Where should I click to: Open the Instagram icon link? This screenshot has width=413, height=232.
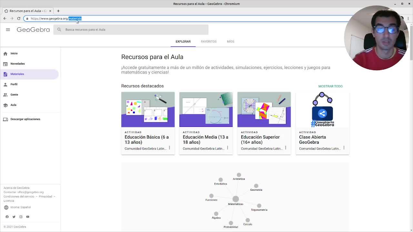21,217
